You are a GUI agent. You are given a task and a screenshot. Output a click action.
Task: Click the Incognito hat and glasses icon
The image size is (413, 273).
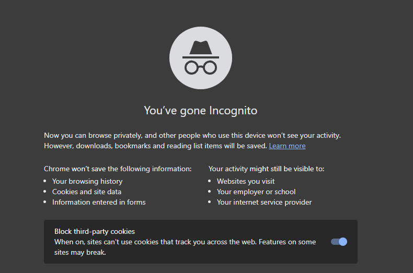(201, 58)
